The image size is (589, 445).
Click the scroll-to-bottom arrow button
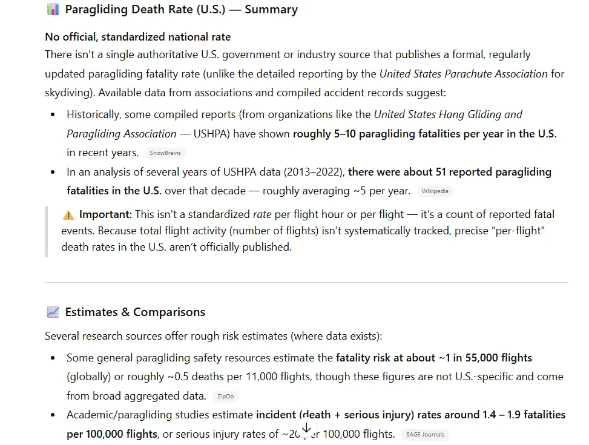[306, 427]
